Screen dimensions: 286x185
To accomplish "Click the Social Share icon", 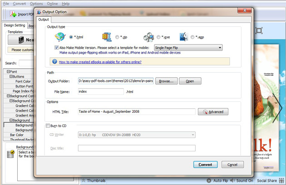I will (281, 180).
